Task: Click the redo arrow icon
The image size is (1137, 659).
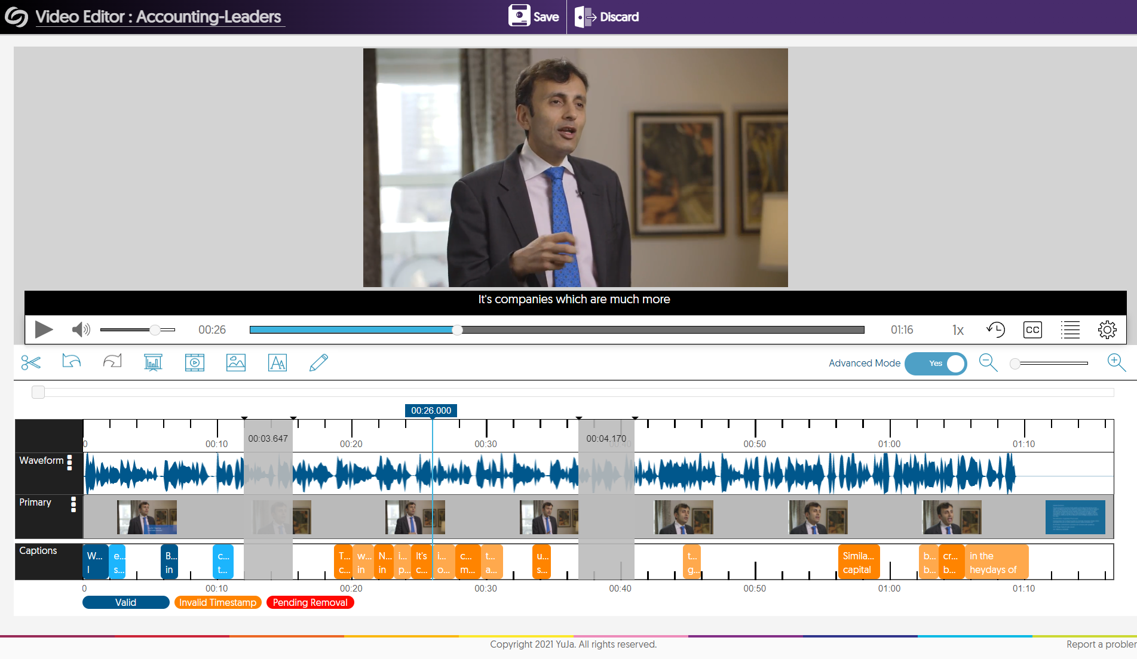Action: pos(112,362)
